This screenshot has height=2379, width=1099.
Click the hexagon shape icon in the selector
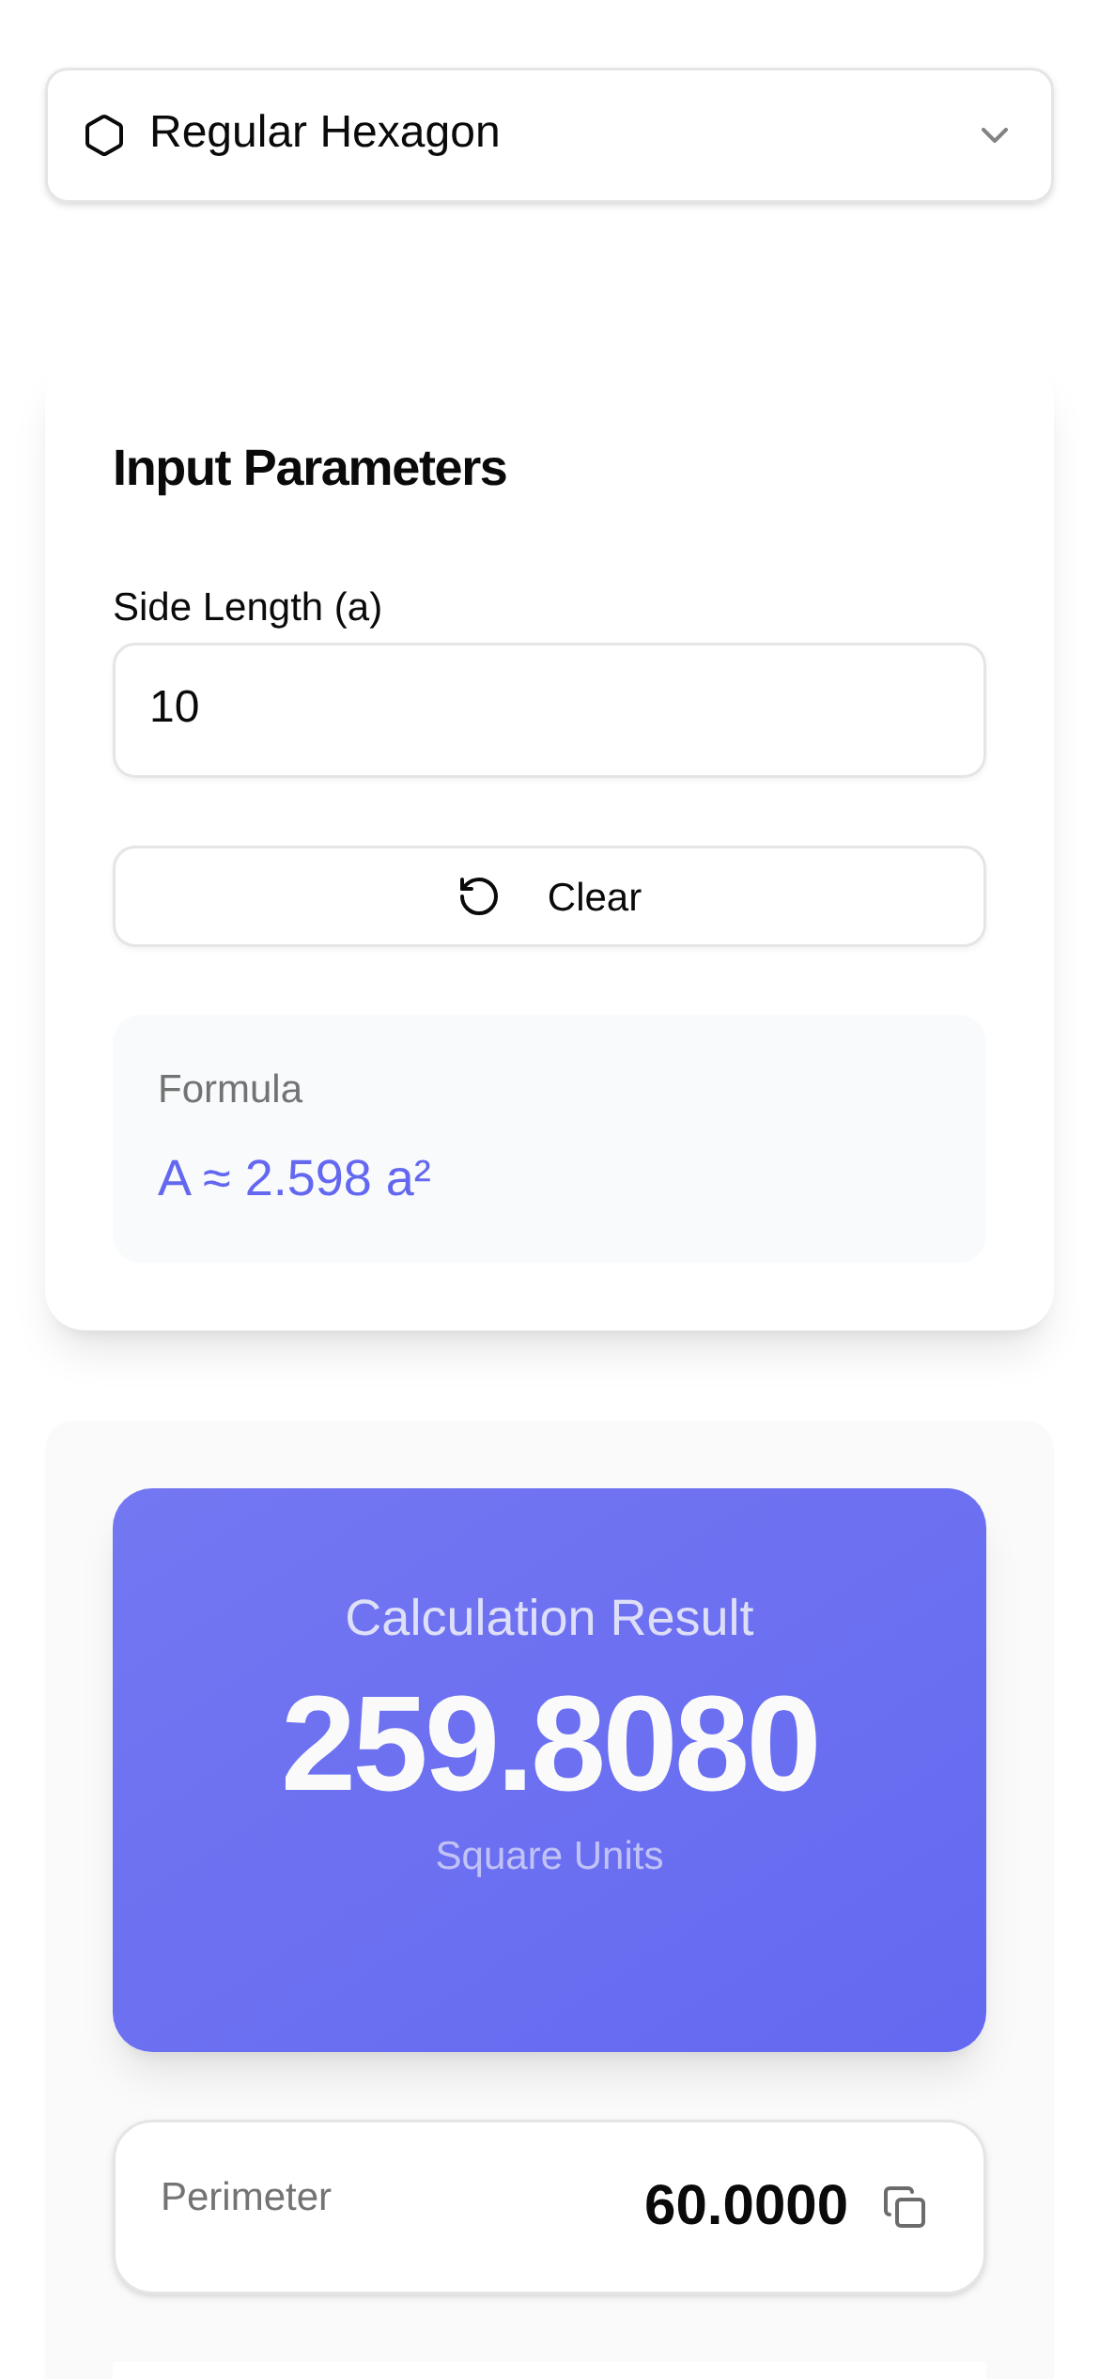click(x=105, y=133)
